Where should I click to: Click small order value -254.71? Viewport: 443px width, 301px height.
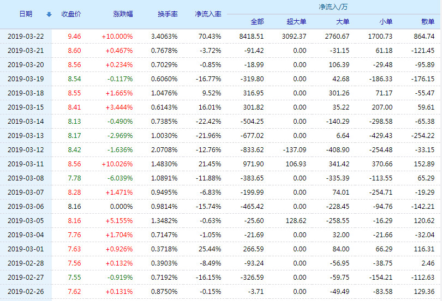pos(381,192)
